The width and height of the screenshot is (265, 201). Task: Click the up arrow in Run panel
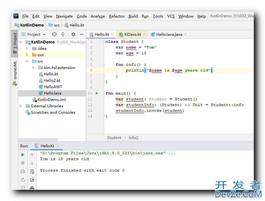(32, 155)
